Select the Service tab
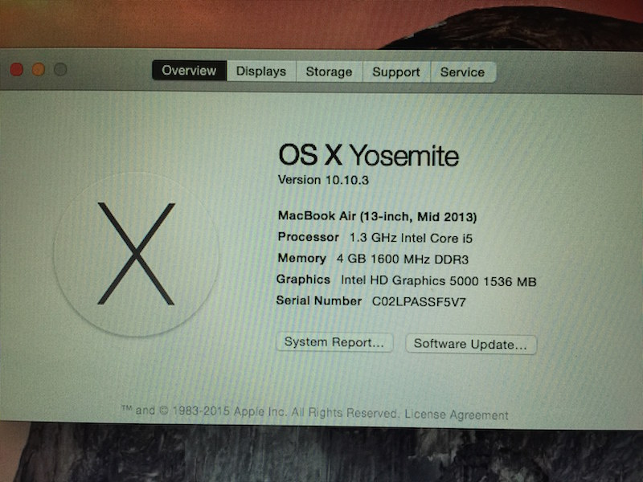The width and height of the screenshot is (643, 482). [463, 72]
